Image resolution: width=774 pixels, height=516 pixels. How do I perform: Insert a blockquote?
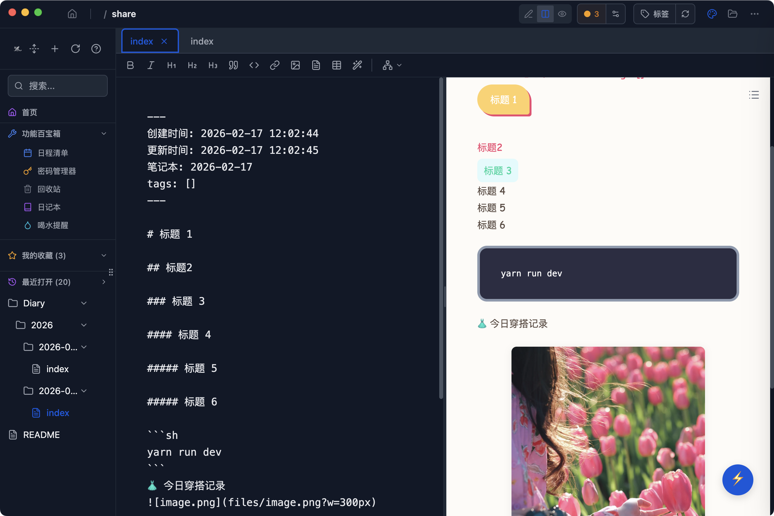coord(233,65)
